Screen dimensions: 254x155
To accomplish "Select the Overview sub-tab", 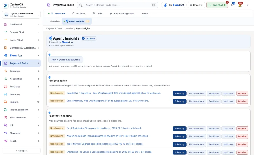I will (55, 21).
